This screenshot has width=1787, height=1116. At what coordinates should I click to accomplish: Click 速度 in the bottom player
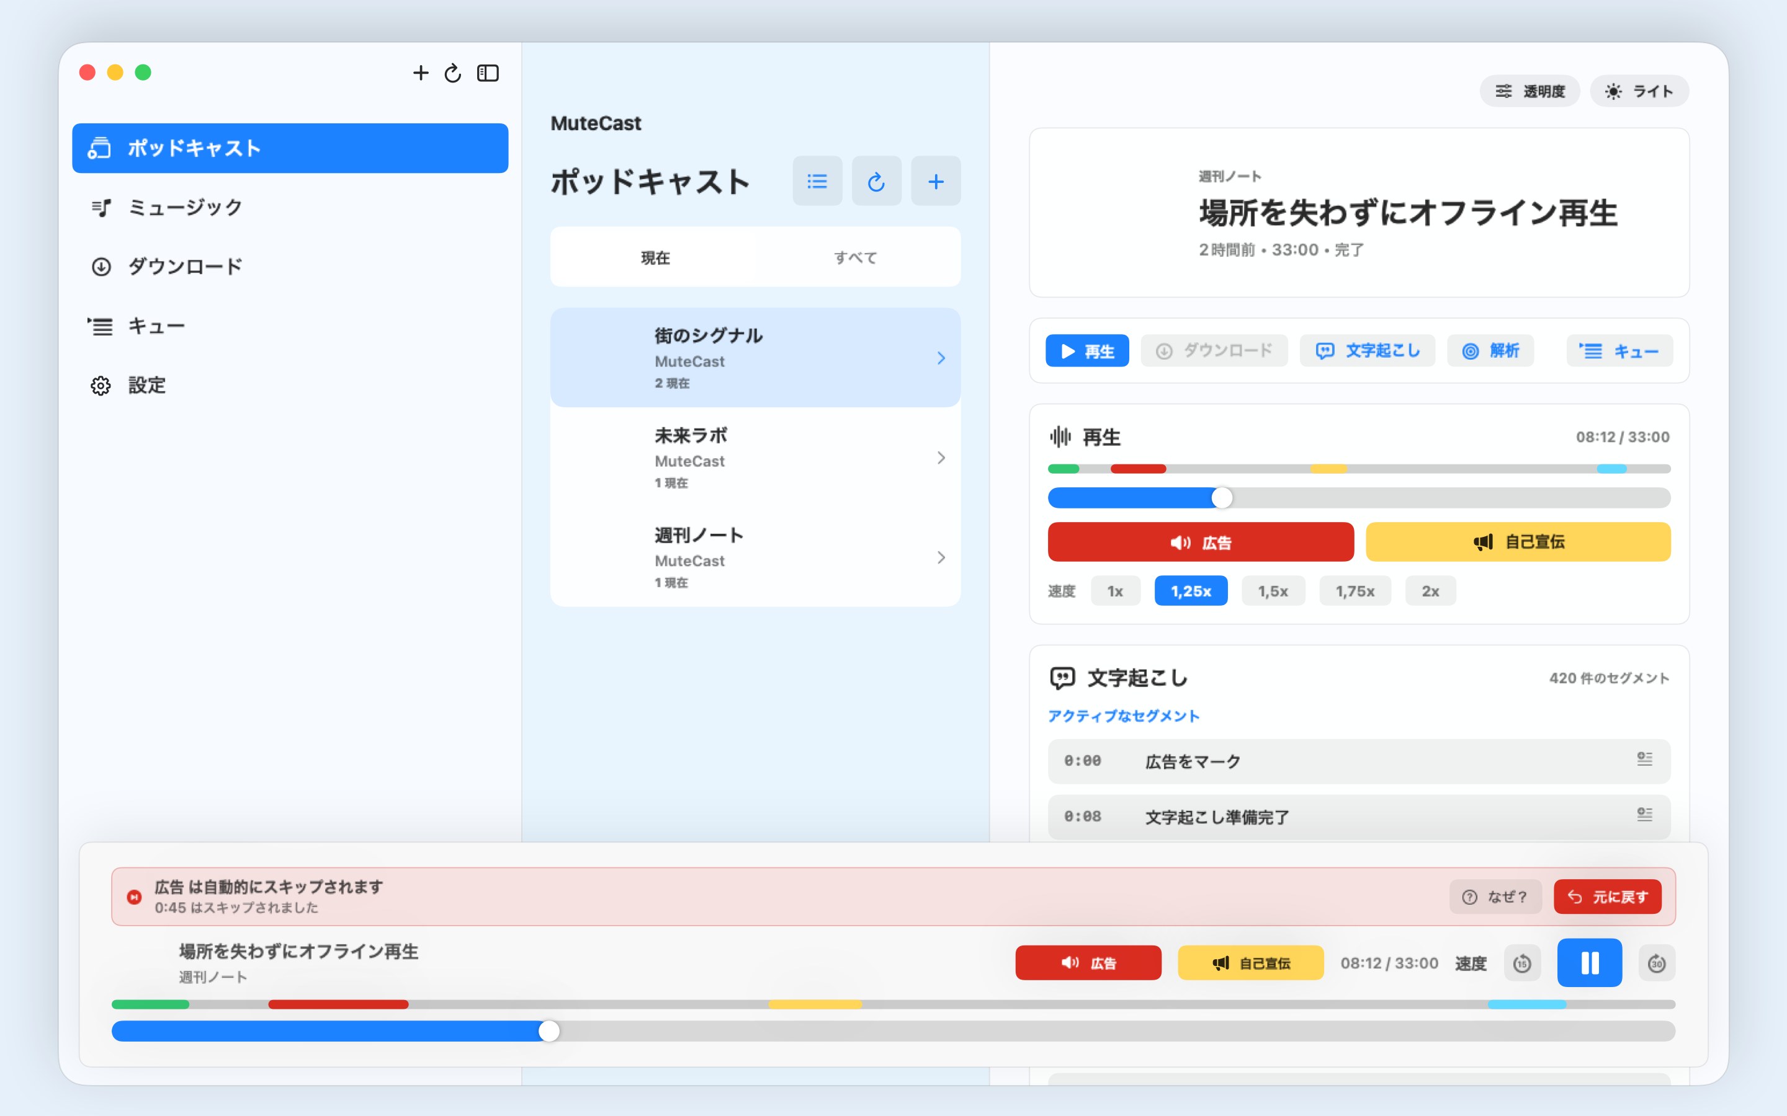pos(1470,963)
